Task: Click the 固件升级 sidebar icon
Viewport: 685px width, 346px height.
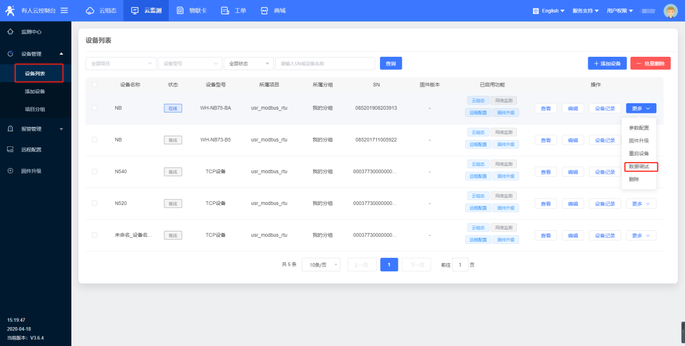Action: click(x=10, y=171)
